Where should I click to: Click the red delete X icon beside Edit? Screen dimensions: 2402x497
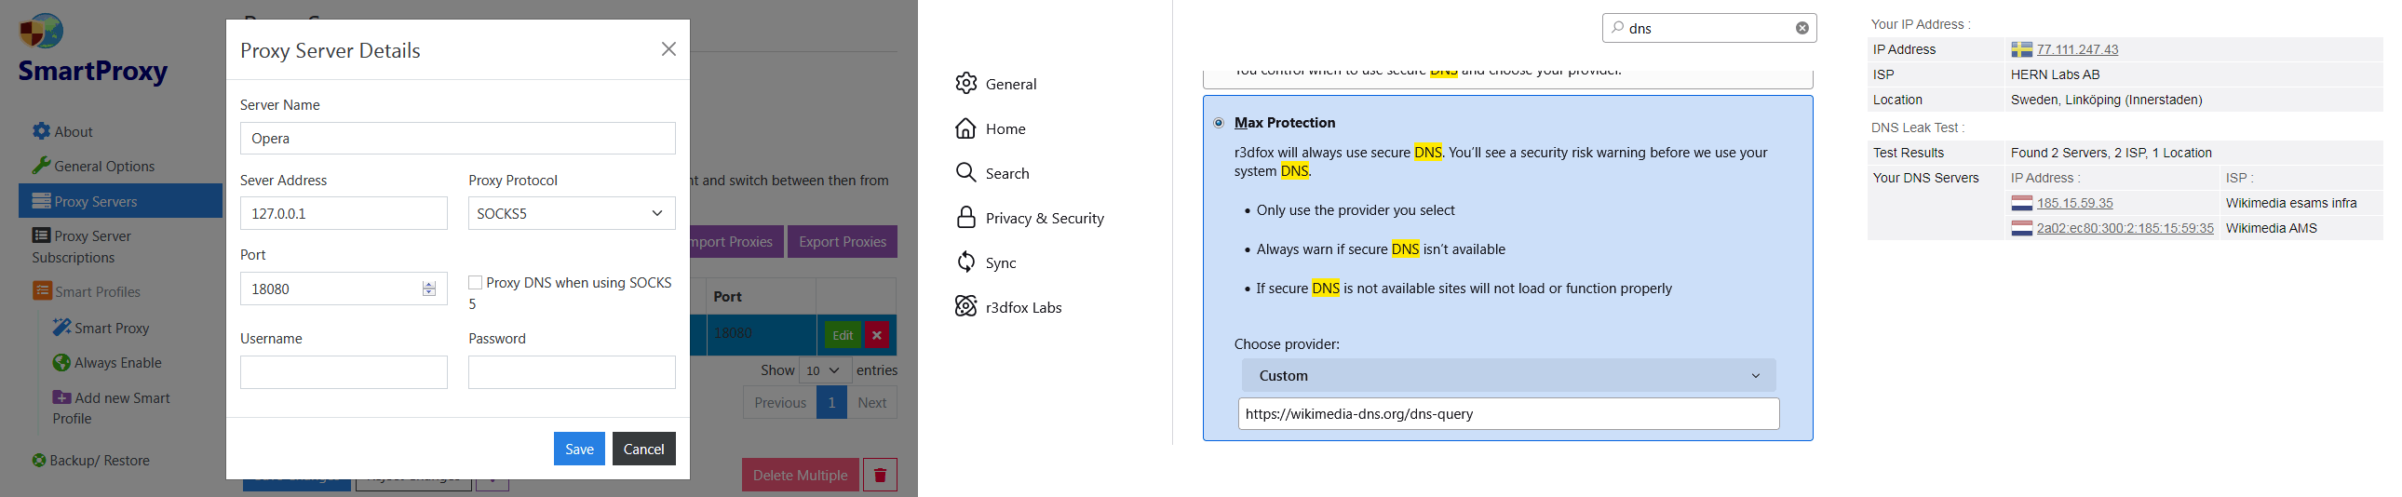coord(876,335)
